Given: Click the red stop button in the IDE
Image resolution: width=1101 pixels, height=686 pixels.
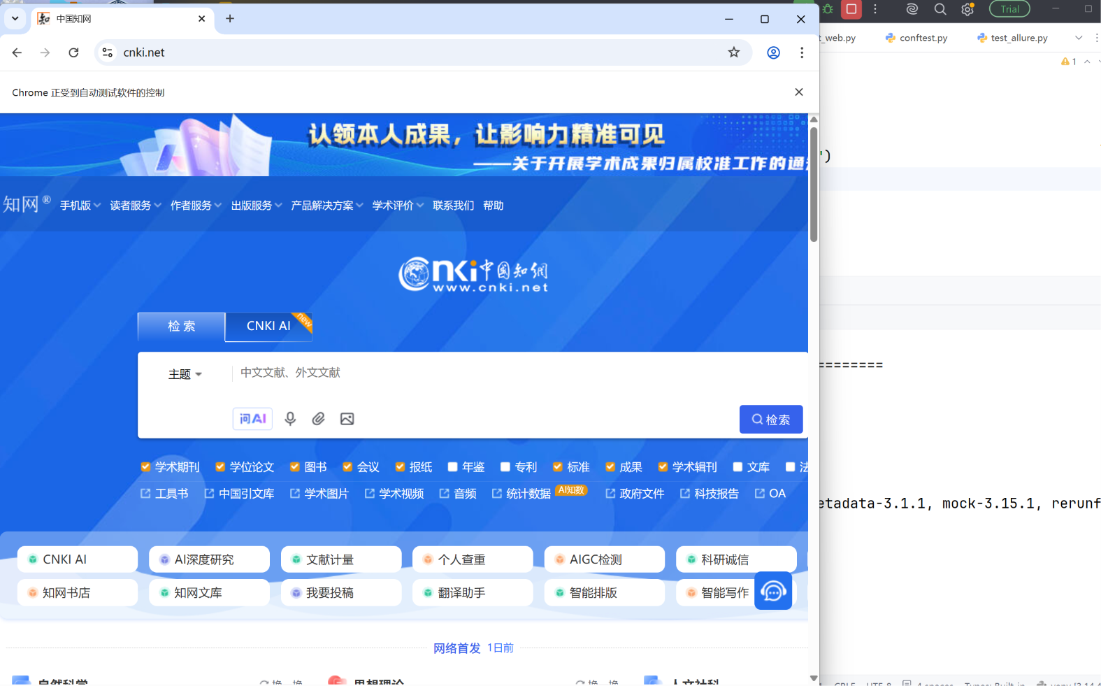Looking at the screenshot, I should click(851, 9).
